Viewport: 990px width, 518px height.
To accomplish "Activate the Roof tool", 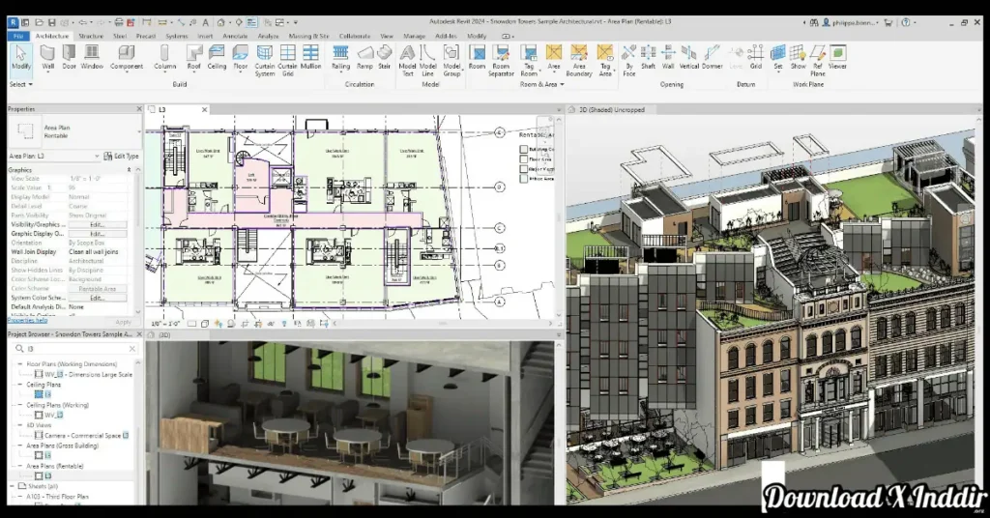I will [x=193, y=57].
